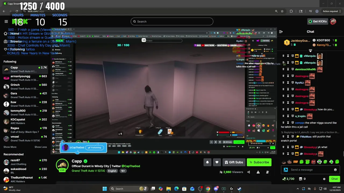Click the blue hammer moderator icon in chat input
This screenshot has height=193, width=344.
286,170
